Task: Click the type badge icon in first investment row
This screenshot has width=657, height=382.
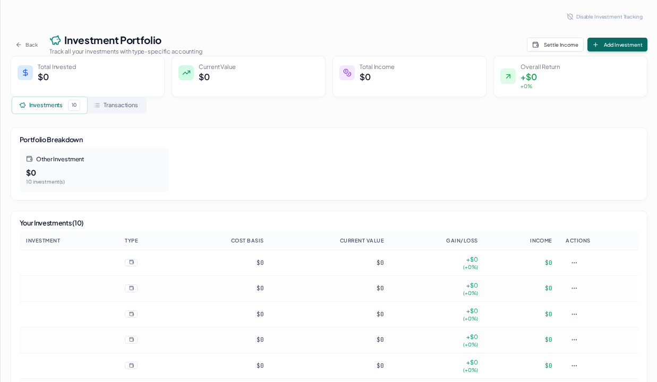Action: [x=131, y=262]
